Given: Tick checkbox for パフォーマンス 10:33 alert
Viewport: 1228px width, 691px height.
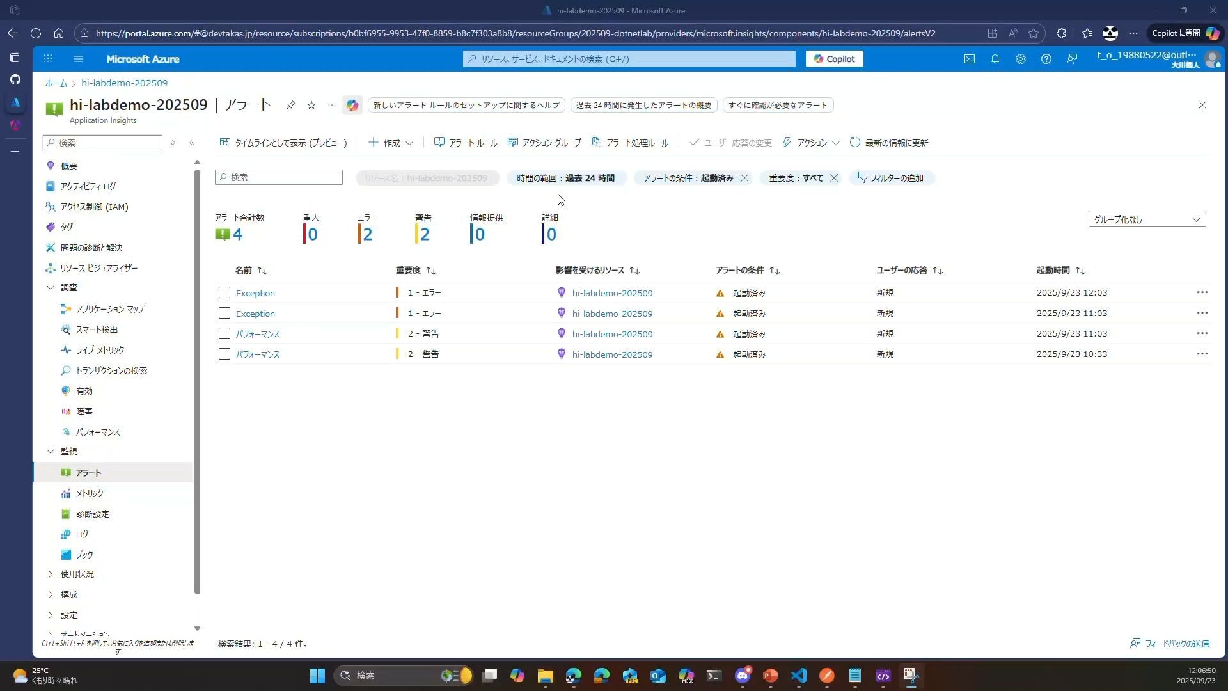Looking at the screenshot, I should point(224,354).
